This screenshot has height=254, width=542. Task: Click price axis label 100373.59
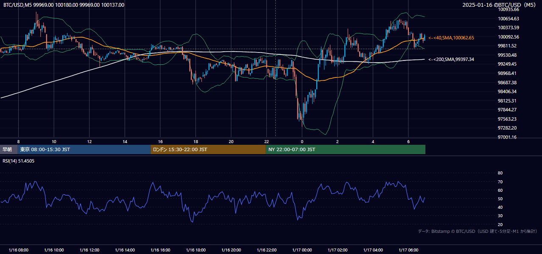[x=508, y=28]
